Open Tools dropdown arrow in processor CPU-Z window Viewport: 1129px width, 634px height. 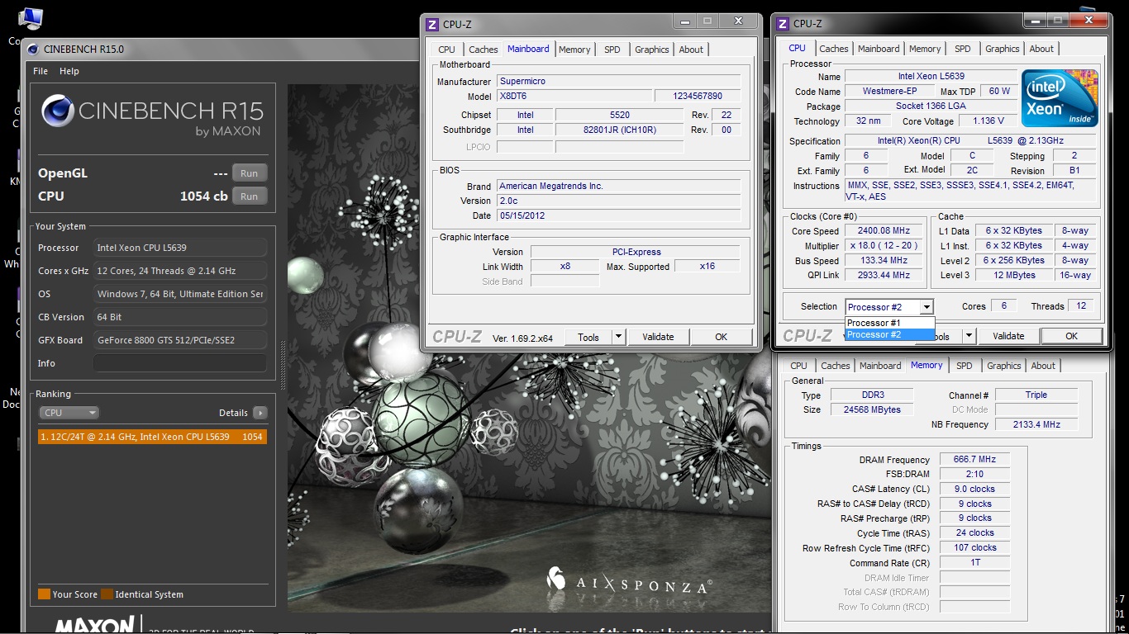[969, 336]
